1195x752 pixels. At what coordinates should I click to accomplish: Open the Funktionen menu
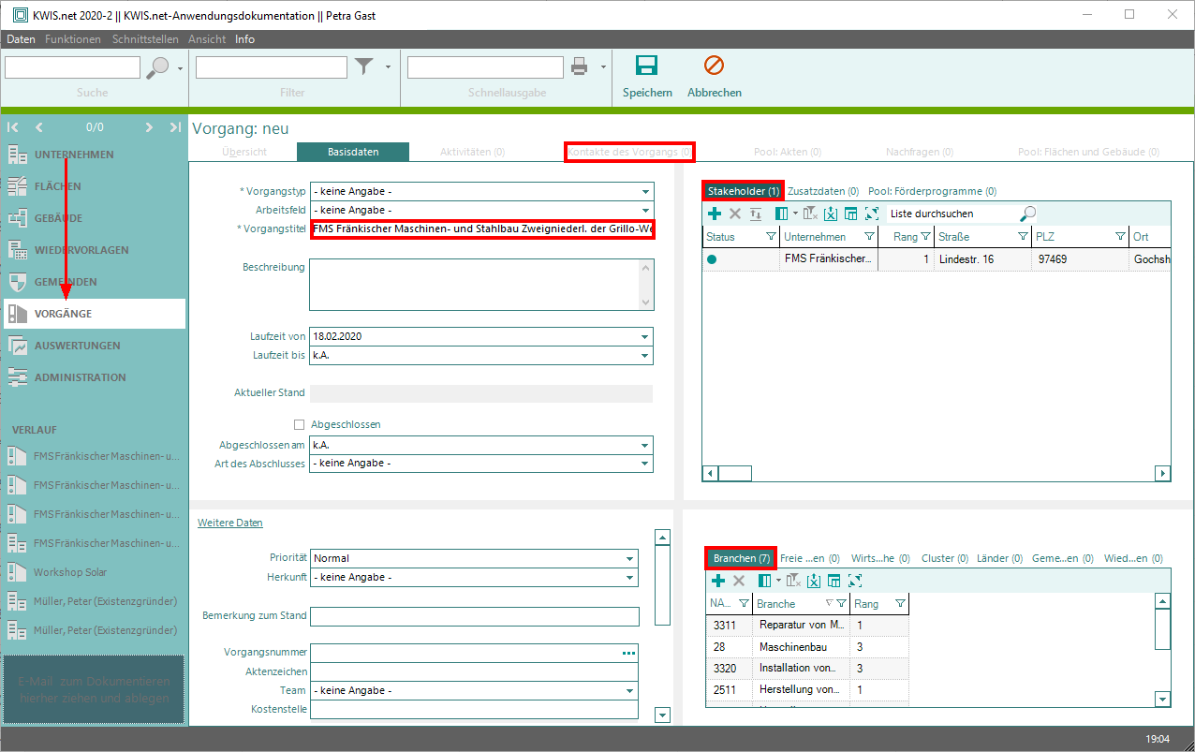72,39
